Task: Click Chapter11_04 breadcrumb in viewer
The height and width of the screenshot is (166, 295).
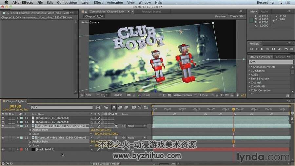Action: click(94, 16)
